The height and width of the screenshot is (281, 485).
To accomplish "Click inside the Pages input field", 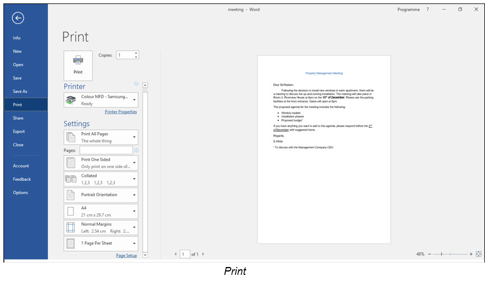I will click(x=106, y=151).
